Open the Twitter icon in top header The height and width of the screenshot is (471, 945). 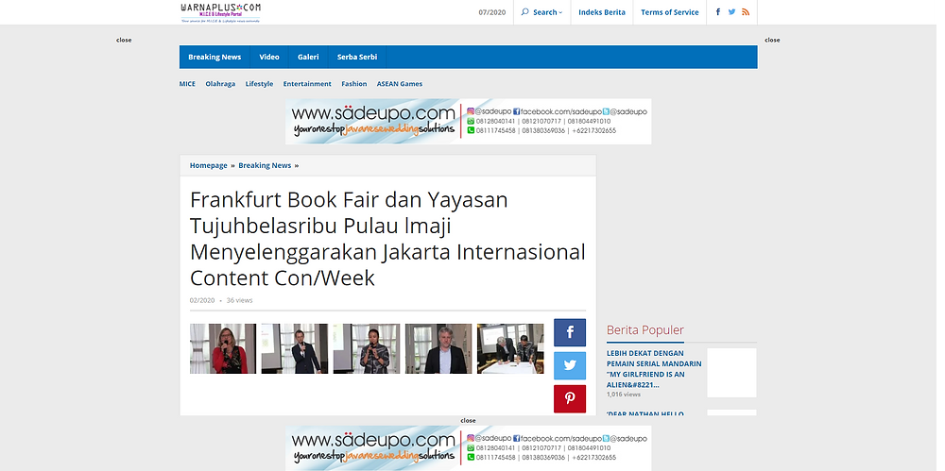coord(731,12)
